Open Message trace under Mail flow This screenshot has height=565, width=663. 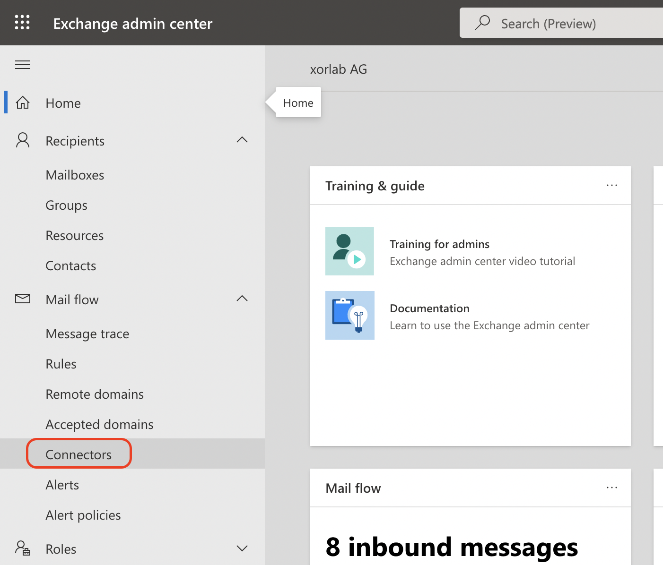tap(87, 334)
